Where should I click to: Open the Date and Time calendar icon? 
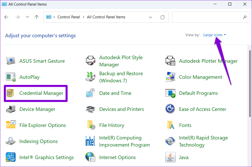point(91,93)
